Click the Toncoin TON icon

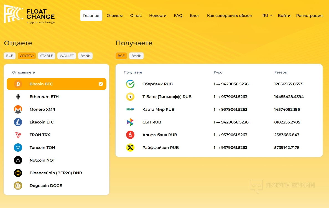18,148
